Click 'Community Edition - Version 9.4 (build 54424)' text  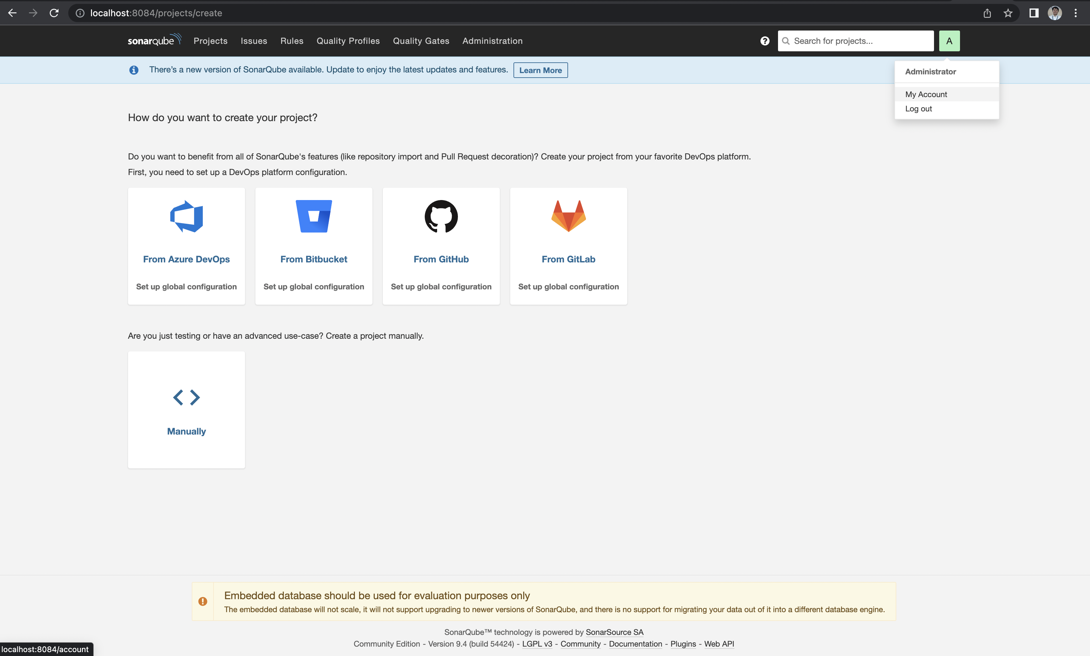434,644
